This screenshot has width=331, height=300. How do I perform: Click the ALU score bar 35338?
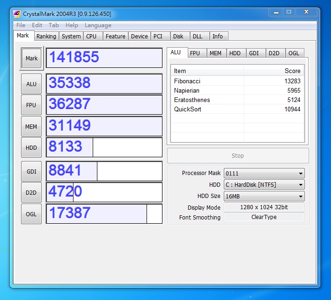tap(104, 84)
